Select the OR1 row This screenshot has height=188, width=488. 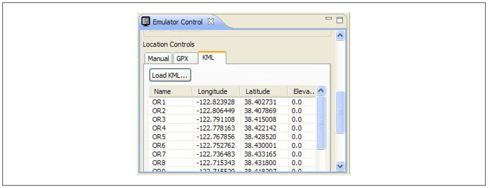pos(232,102)
